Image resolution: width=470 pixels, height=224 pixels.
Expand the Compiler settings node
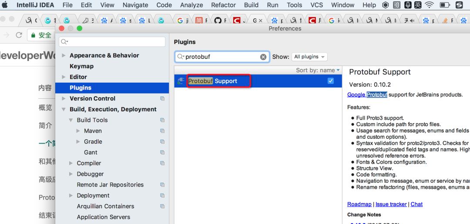(71, 163)
